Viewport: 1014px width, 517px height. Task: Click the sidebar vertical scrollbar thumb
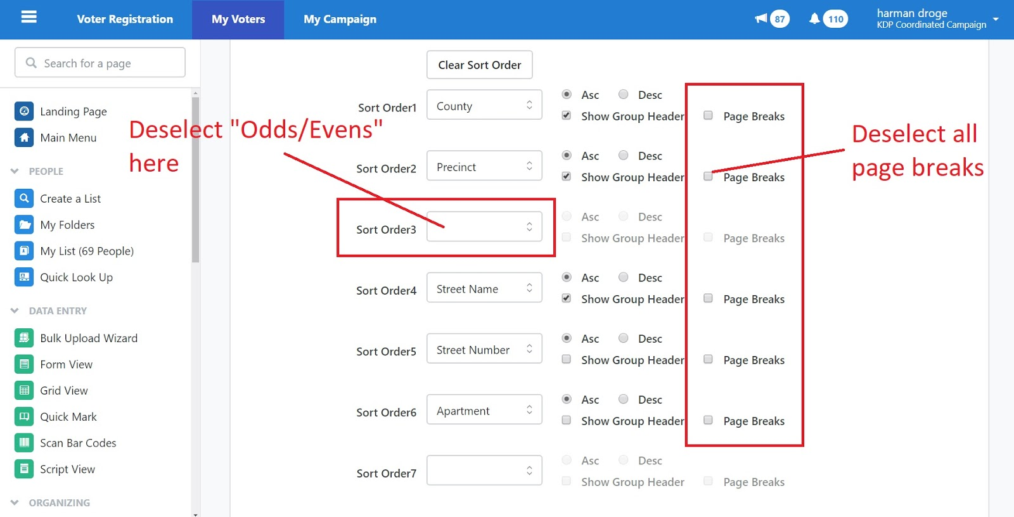click(195, 179)
